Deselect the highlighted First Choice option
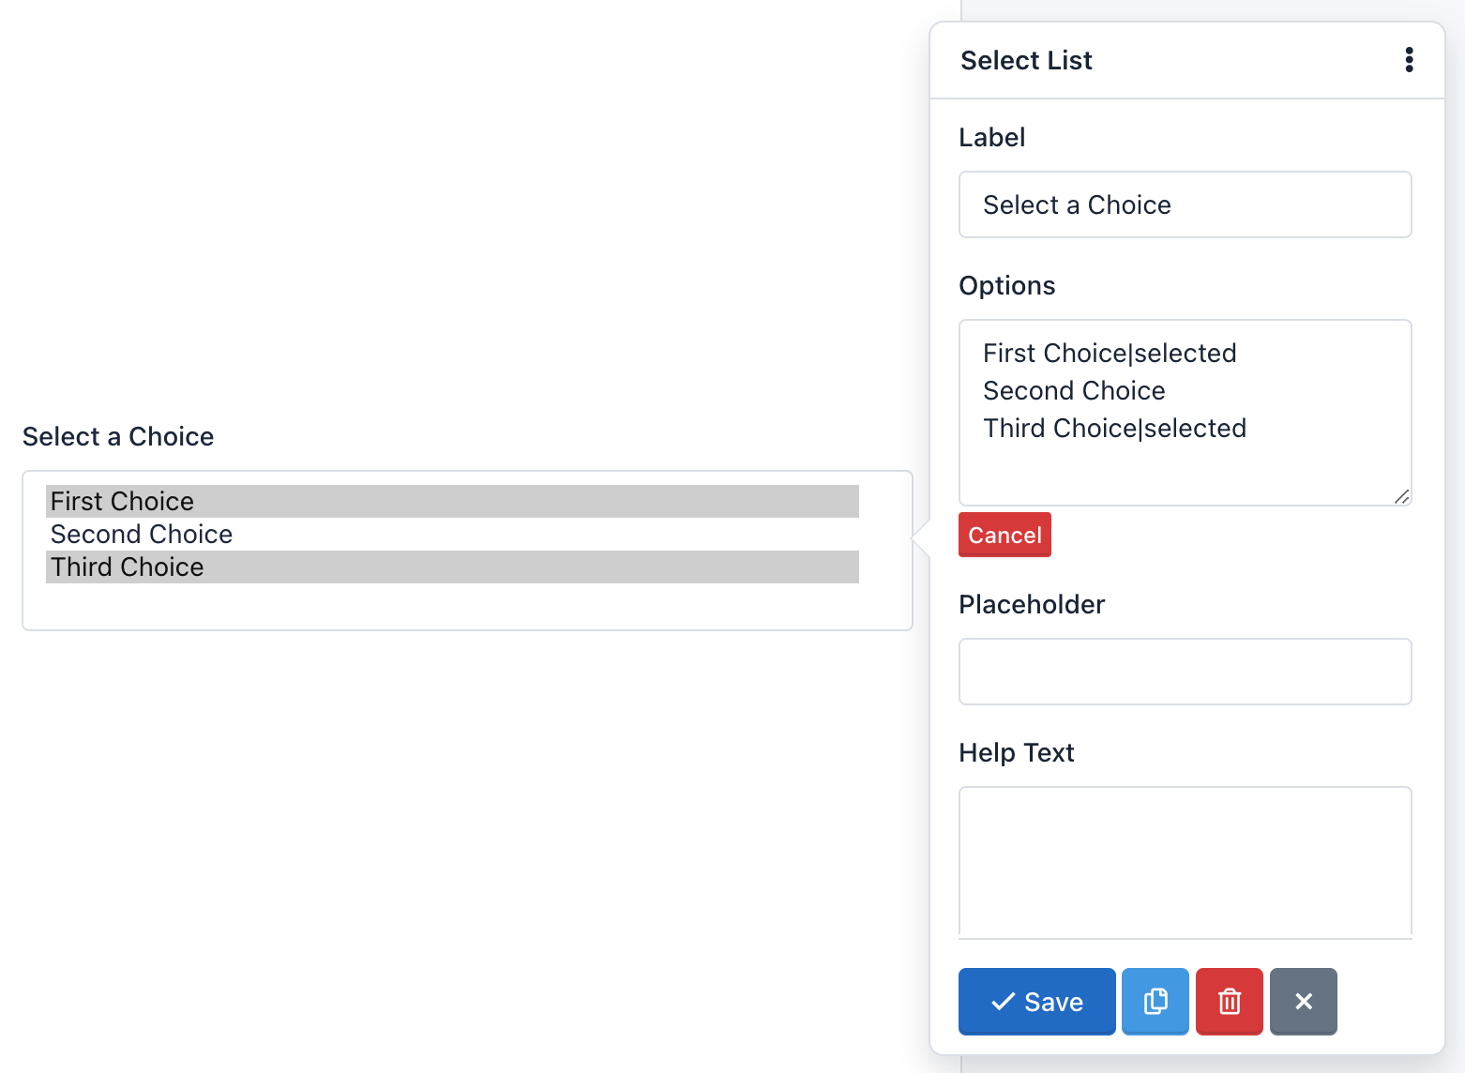 (x=453, y=501)
